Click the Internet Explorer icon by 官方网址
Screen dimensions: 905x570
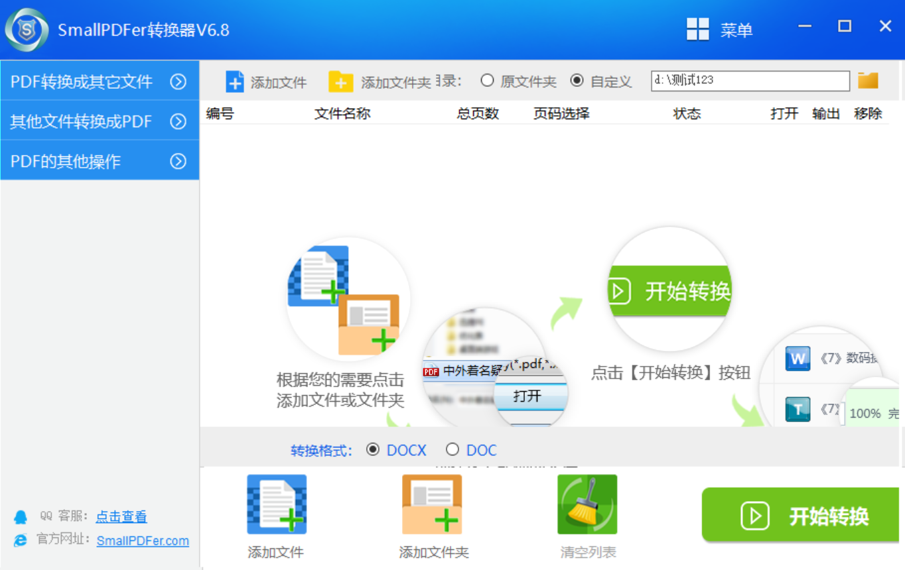click(x=21, y=540)
